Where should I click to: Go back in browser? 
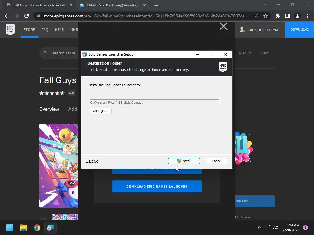[7, 16]
